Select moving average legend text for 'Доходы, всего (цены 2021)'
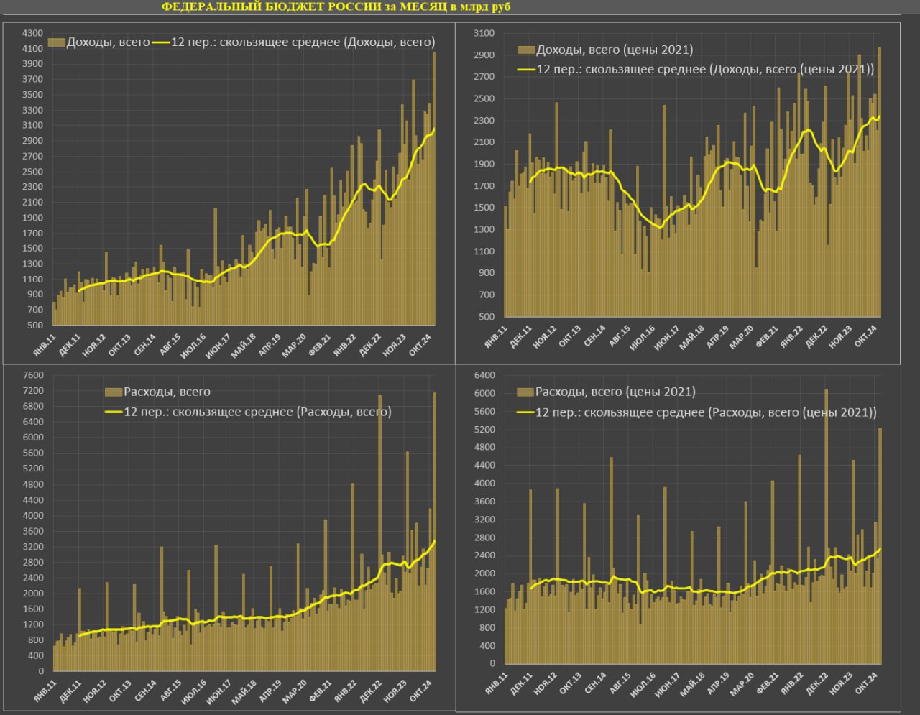This screenshot has width=920, height=715. pyautogui.click(x=705, y=70)
